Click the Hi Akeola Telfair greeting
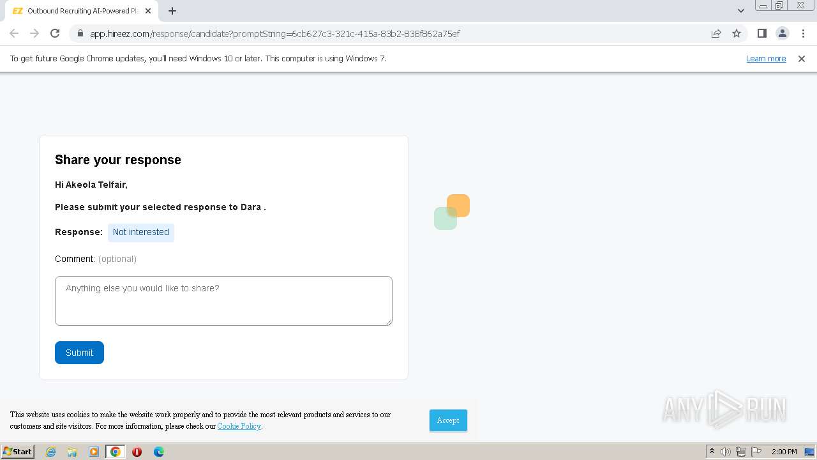This screenshot has height=460, width=817. tap(91, 185)
